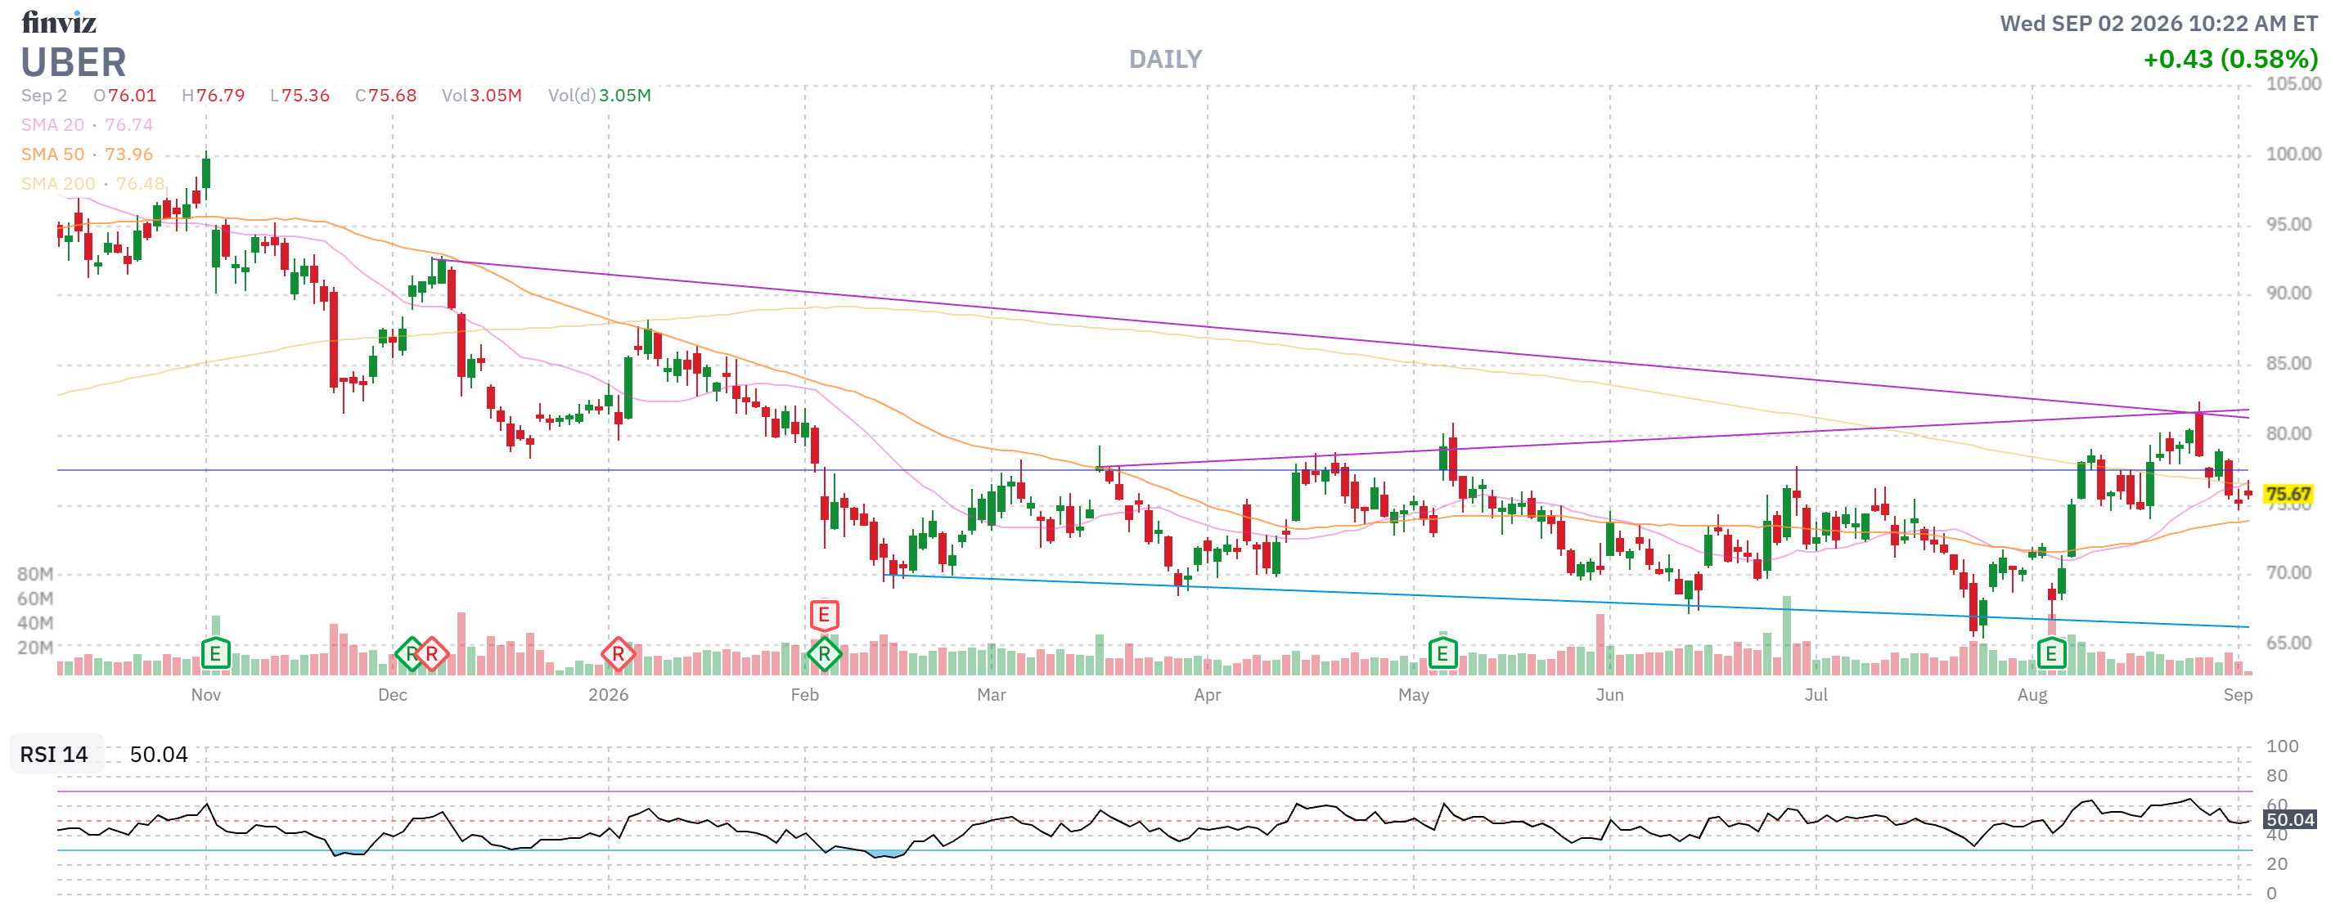Screen dimensions: 2340x919
Task: Click the close price 75.68
Action: point(393,96)
